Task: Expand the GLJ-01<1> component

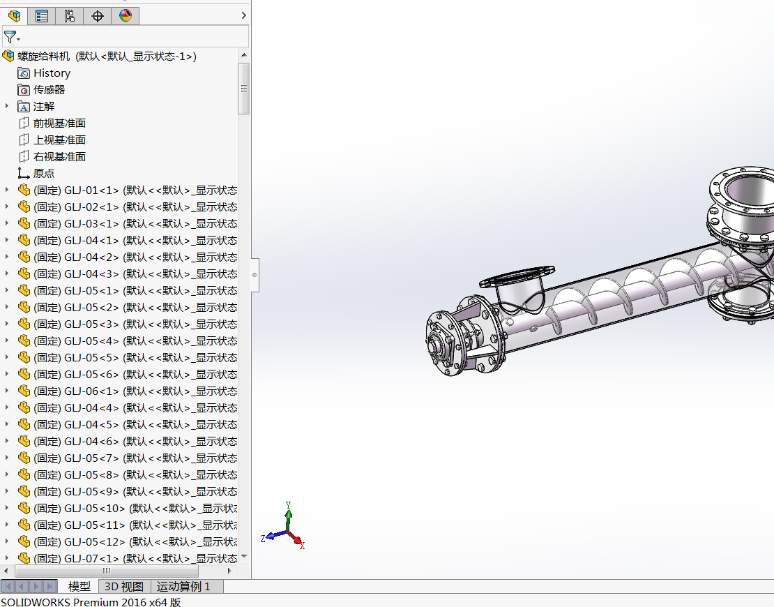Action: pos(6,190)
